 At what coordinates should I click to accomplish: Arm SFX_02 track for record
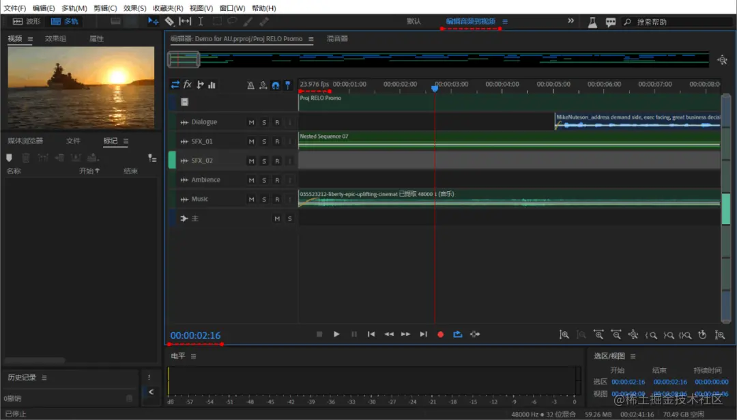[x=277, y=161]
